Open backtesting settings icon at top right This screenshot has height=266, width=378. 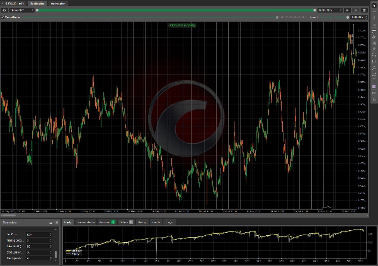pyautogui.click(x=365, y=11)
